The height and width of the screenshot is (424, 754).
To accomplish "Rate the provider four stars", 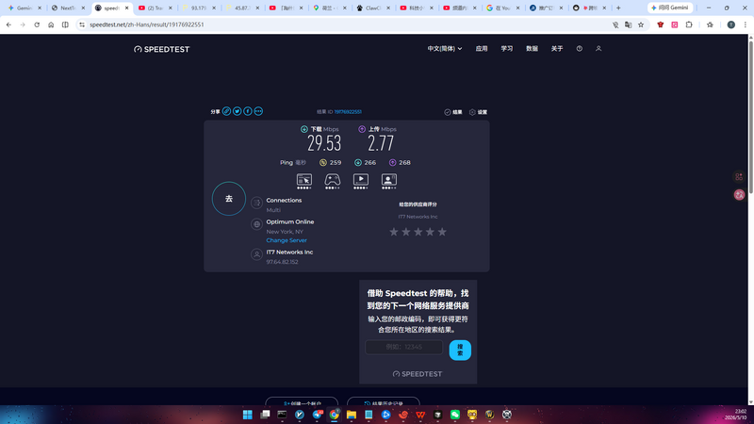I will [x=430, y=232].
